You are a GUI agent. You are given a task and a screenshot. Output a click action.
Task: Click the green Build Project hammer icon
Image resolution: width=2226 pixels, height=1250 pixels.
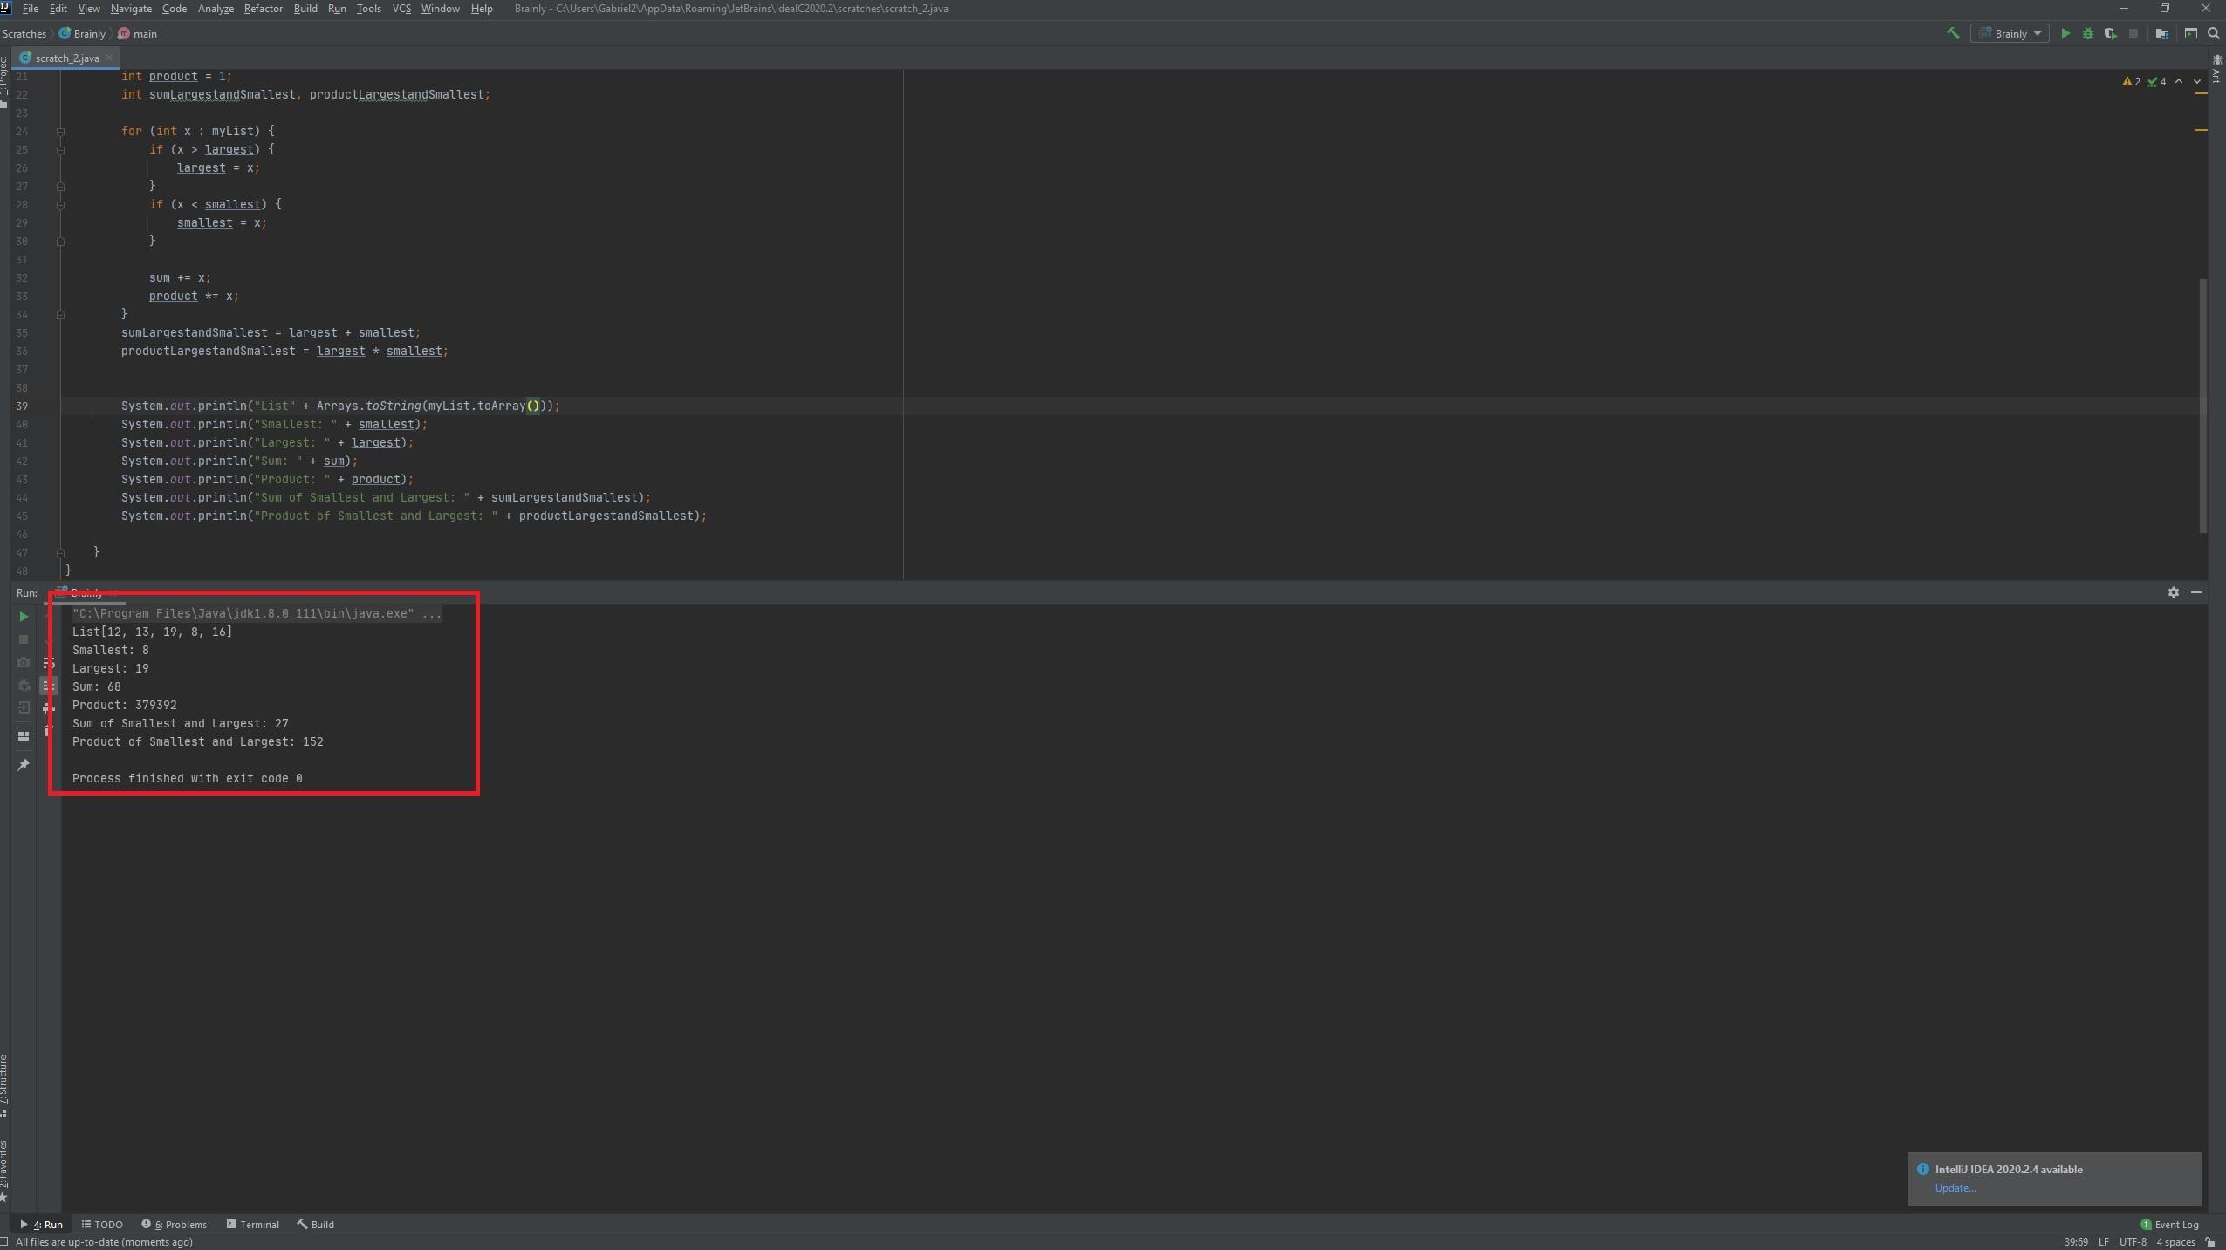click(x=1953, y=33)
